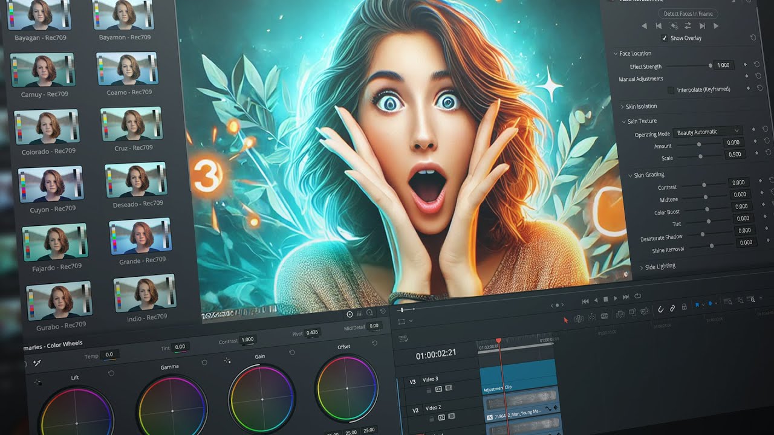Toggle auto select on Video 3
This screenshot has height=435, width=774.
[x=438, y=389]
